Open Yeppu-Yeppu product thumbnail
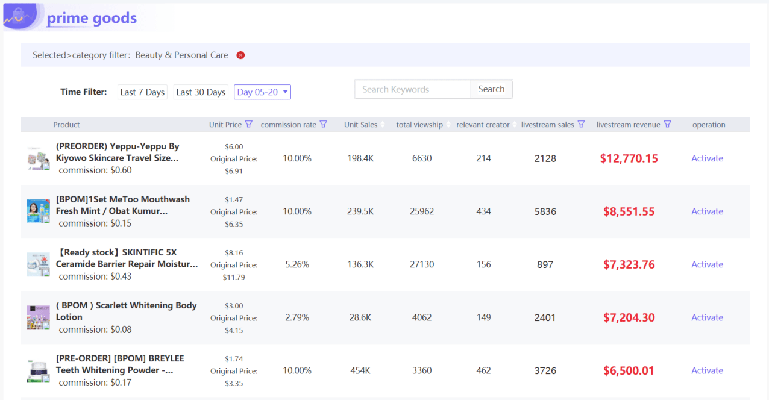Viewport: 769px width, 400px height. [38, 158]
